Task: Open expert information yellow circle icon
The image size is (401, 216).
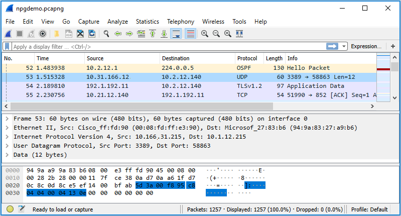Action: click(x=10, y=209)
